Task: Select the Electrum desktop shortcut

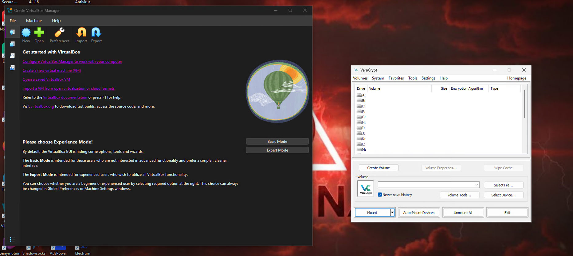Action: click(x=83, y=250)
